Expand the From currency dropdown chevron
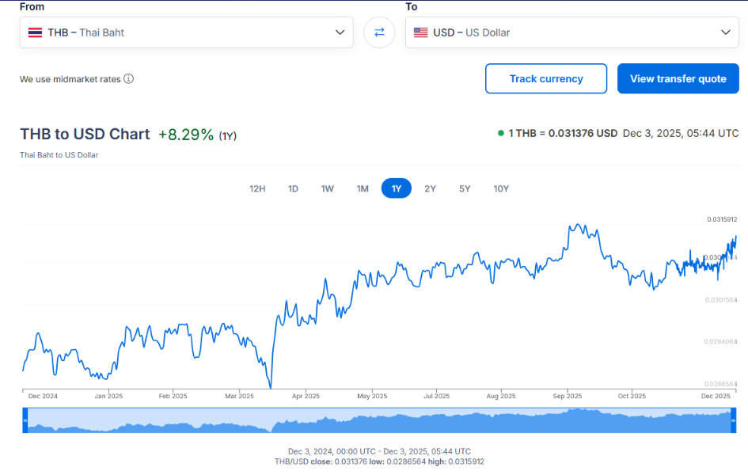This screenshot has height=475, width=748. (x=340, y=32)
